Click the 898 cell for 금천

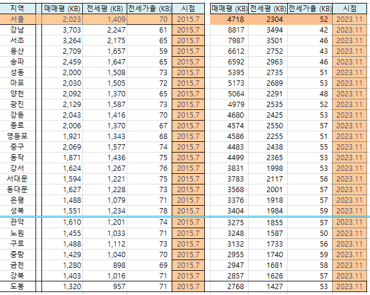point(105,265)
